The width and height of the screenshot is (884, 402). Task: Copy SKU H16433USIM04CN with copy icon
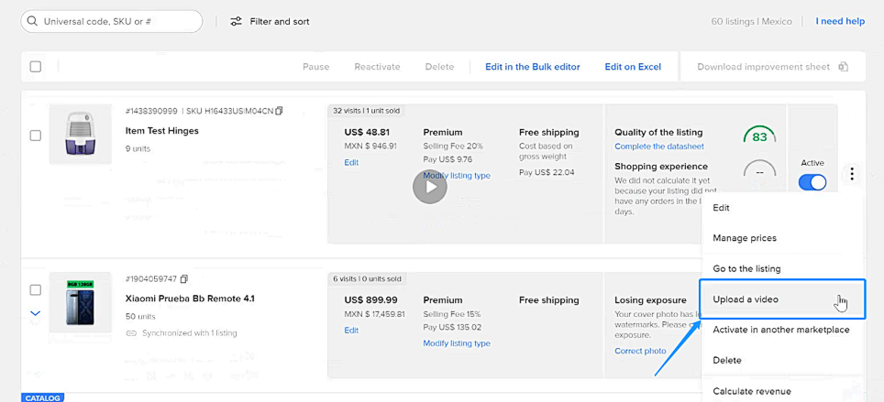[x=279, y=111]
